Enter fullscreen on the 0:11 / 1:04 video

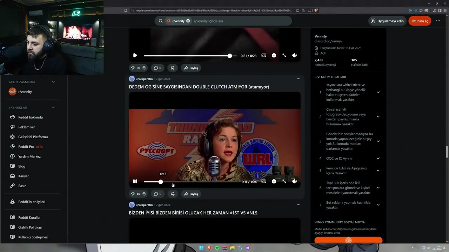point(284,181)
